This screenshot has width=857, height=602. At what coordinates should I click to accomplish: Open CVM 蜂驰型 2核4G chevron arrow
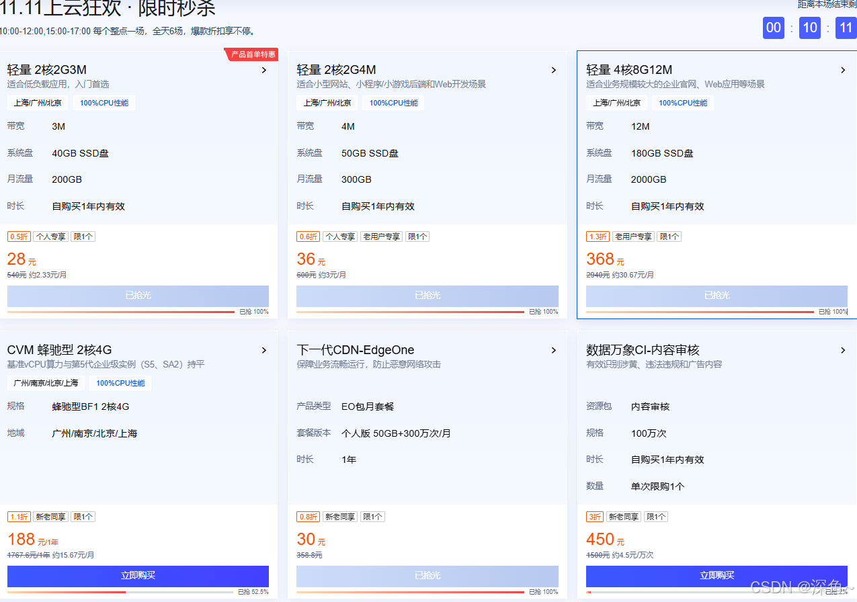264,350
